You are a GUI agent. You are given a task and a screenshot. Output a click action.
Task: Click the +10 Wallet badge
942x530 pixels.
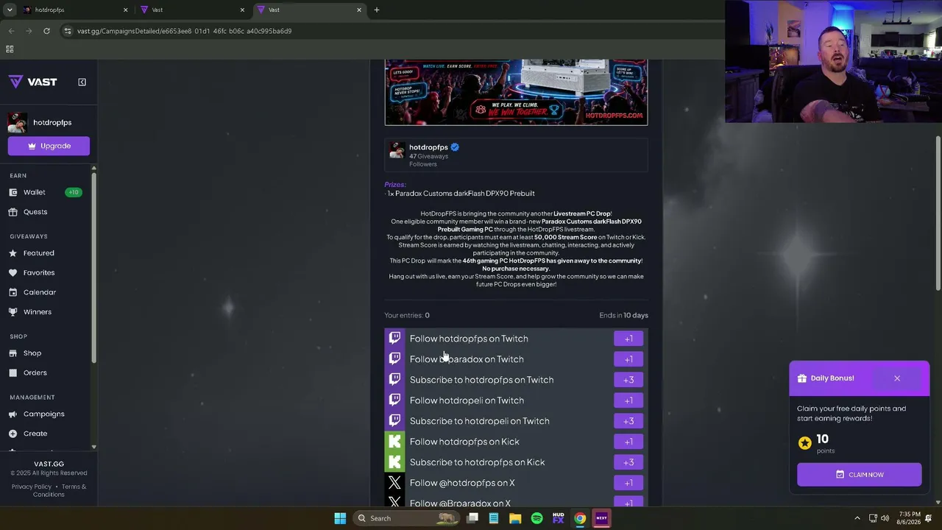click(x=73, y=192)
